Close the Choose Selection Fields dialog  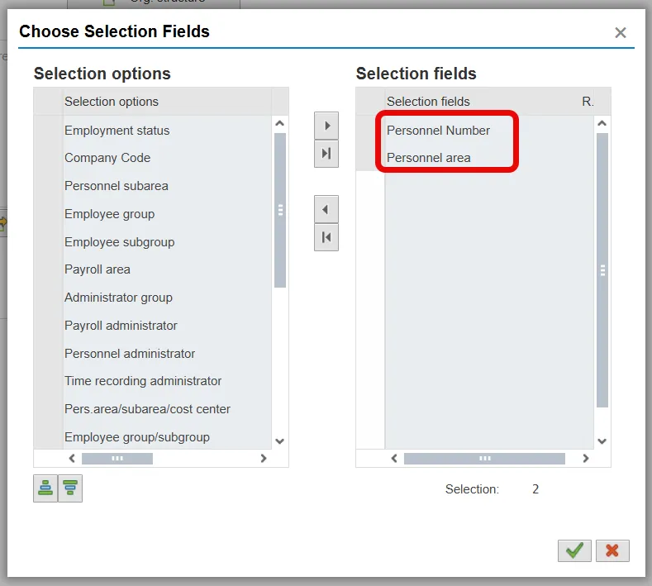pyautogui.click(x=621, y=33)
